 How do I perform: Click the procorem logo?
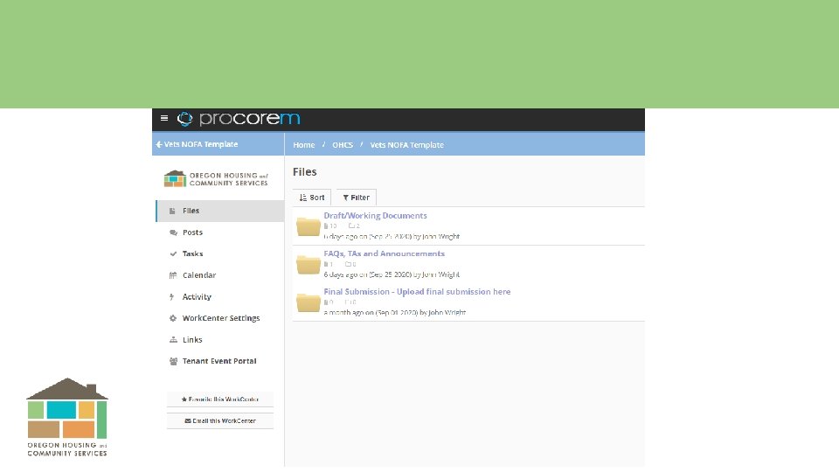(x=239, y=119)
